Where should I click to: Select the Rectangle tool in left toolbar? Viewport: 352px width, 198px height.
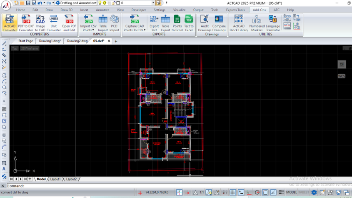[x=4, y=115]
